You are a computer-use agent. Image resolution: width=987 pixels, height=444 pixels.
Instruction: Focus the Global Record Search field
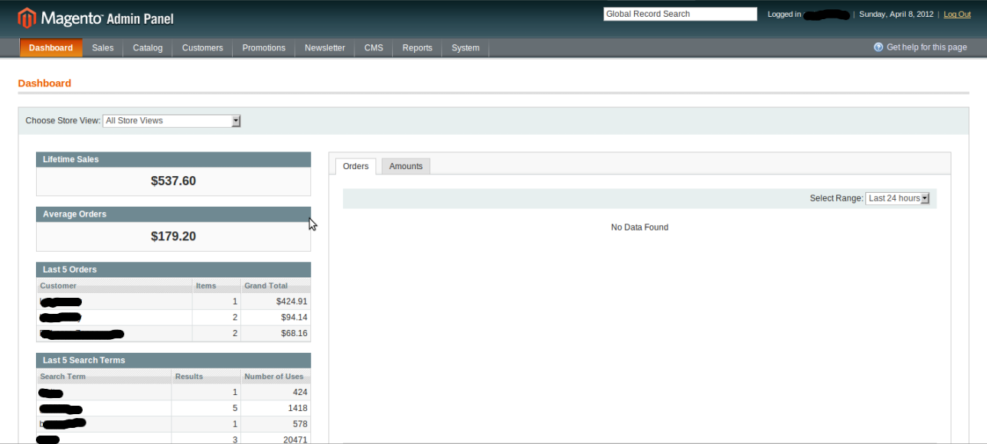(x=679, y=14)
